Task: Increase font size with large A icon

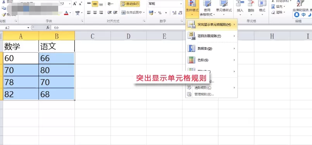Action: 75,4
